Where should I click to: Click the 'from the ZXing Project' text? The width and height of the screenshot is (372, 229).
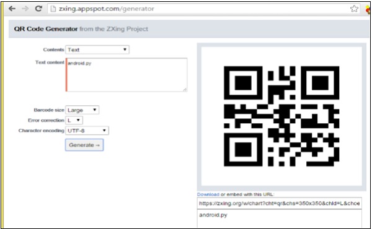(113, 29)
